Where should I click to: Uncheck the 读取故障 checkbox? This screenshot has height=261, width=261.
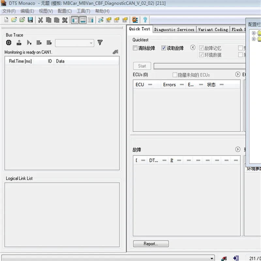[164, 48]
